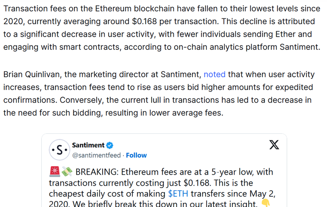Open the 'noted' hyperlink in the article
The height and width of the screenshot is (207, 327).
point(215,75)
